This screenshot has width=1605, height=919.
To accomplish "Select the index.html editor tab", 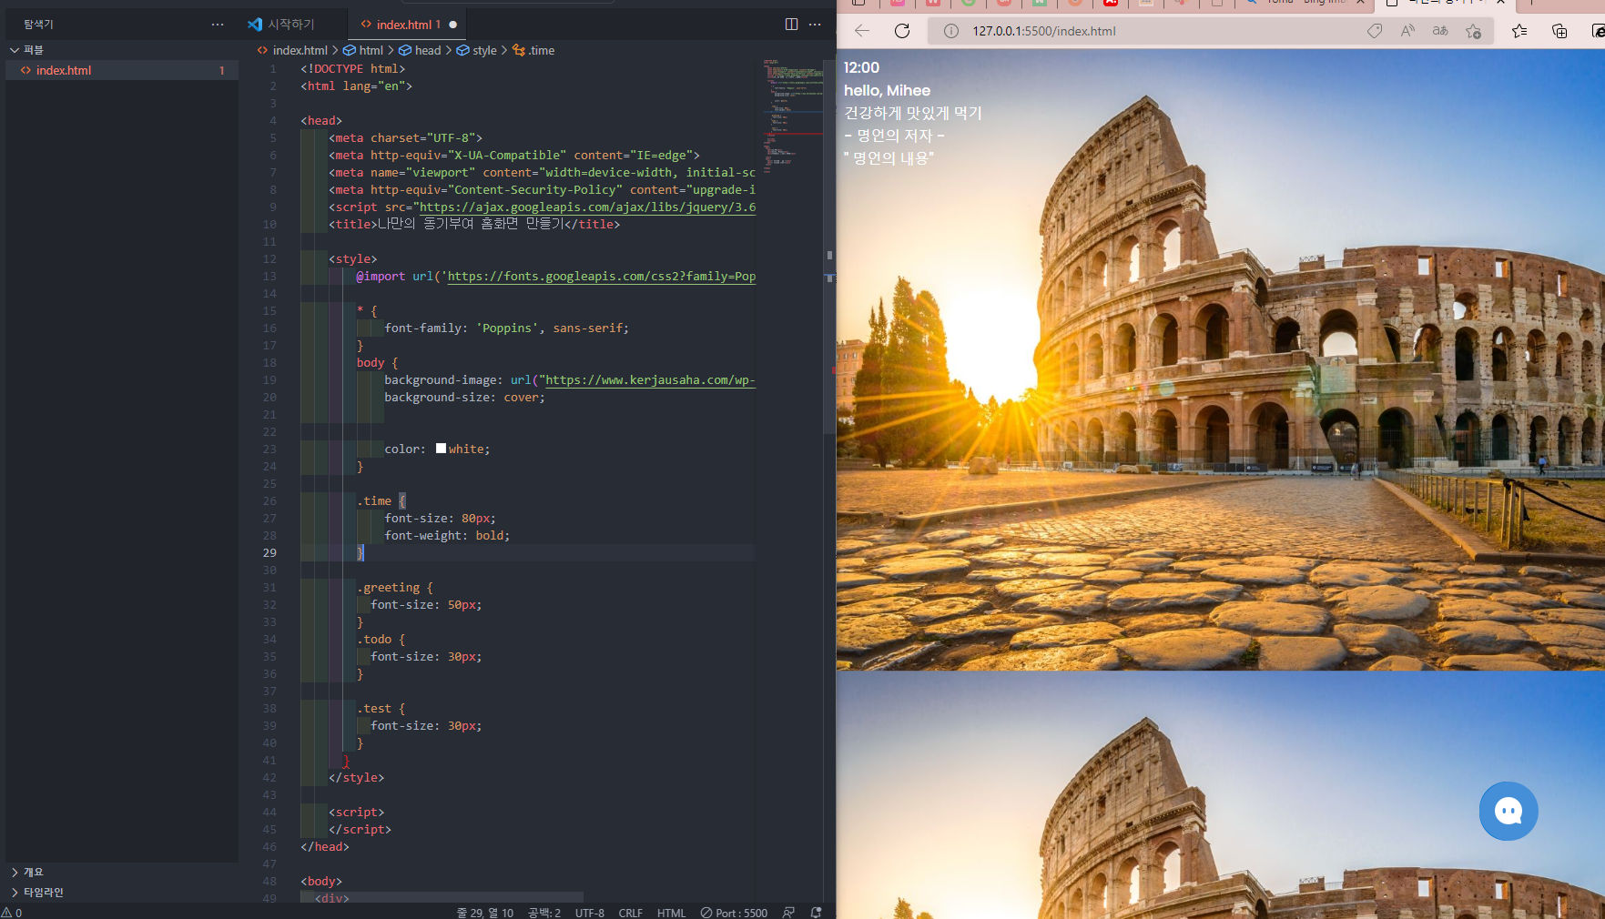I will (x=409, y=25).
